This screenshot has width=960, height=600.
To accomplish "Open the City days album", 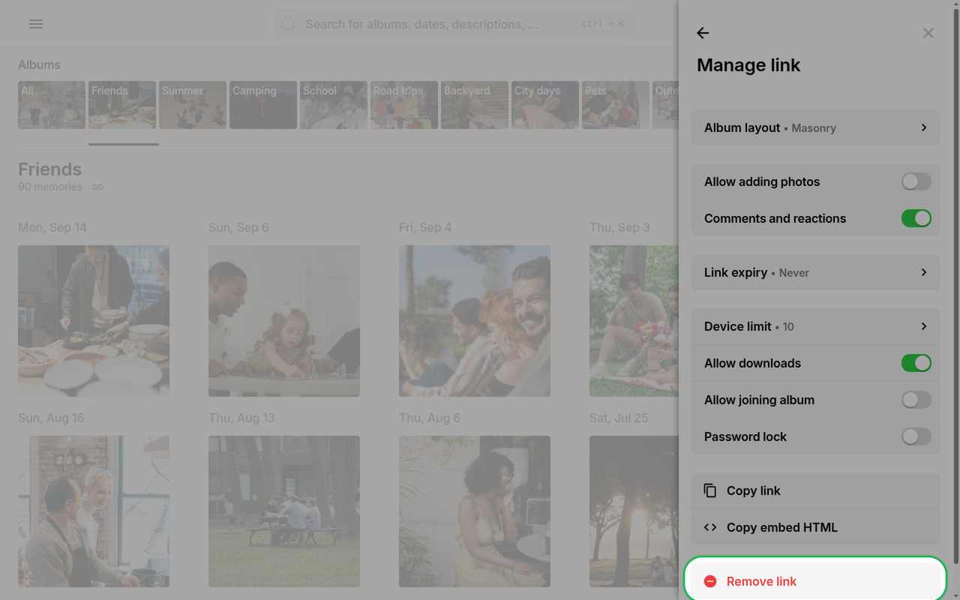I will click(x=545, y=105).
